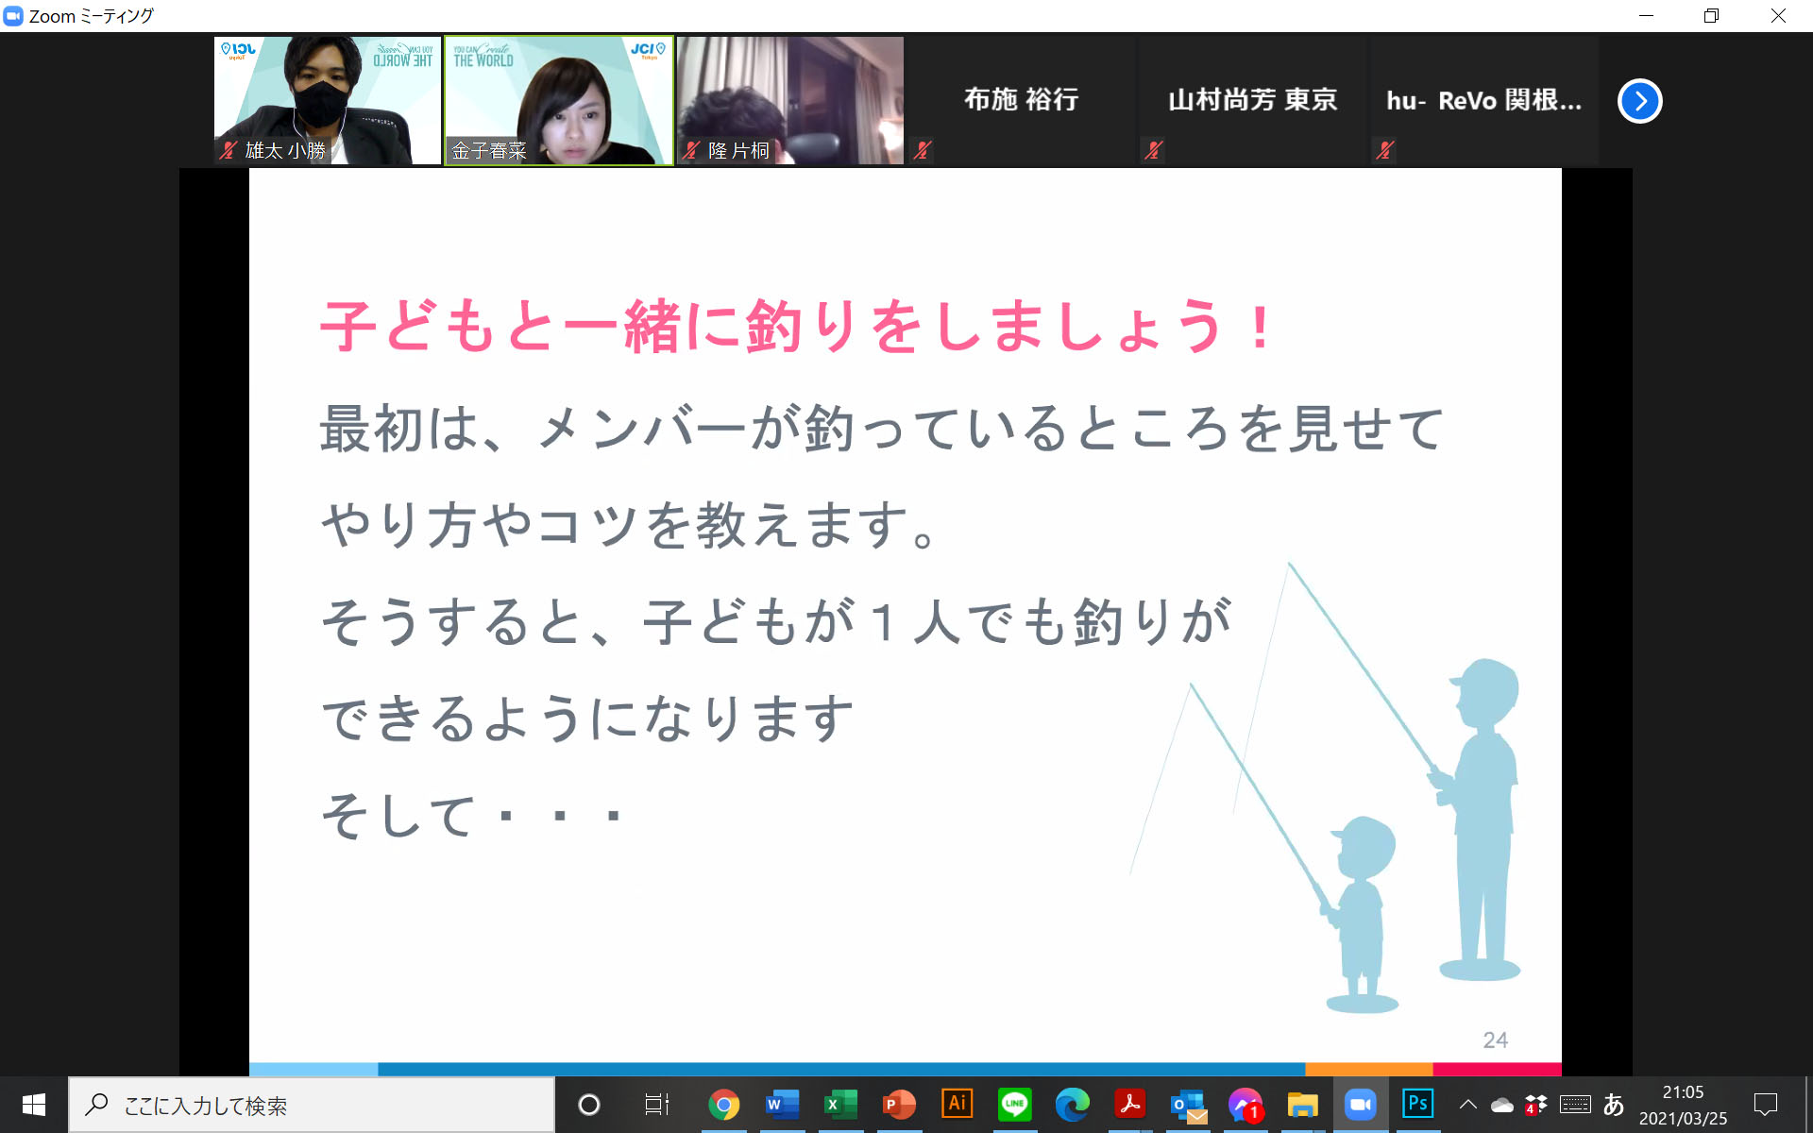Select the 金子春菜 video thumbnail

(x=558, y=101)
